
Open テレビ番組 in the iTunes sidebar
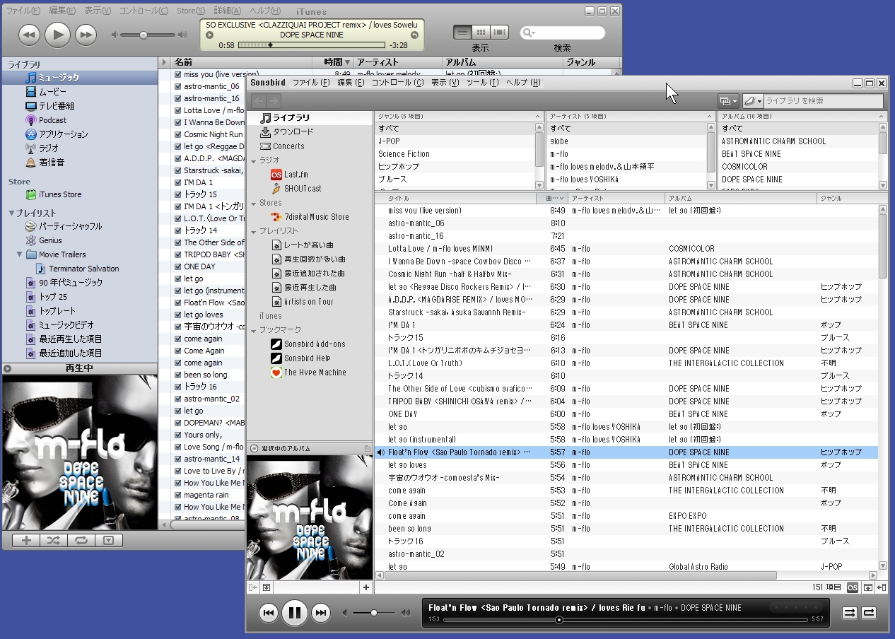click(x=56, y=106)
